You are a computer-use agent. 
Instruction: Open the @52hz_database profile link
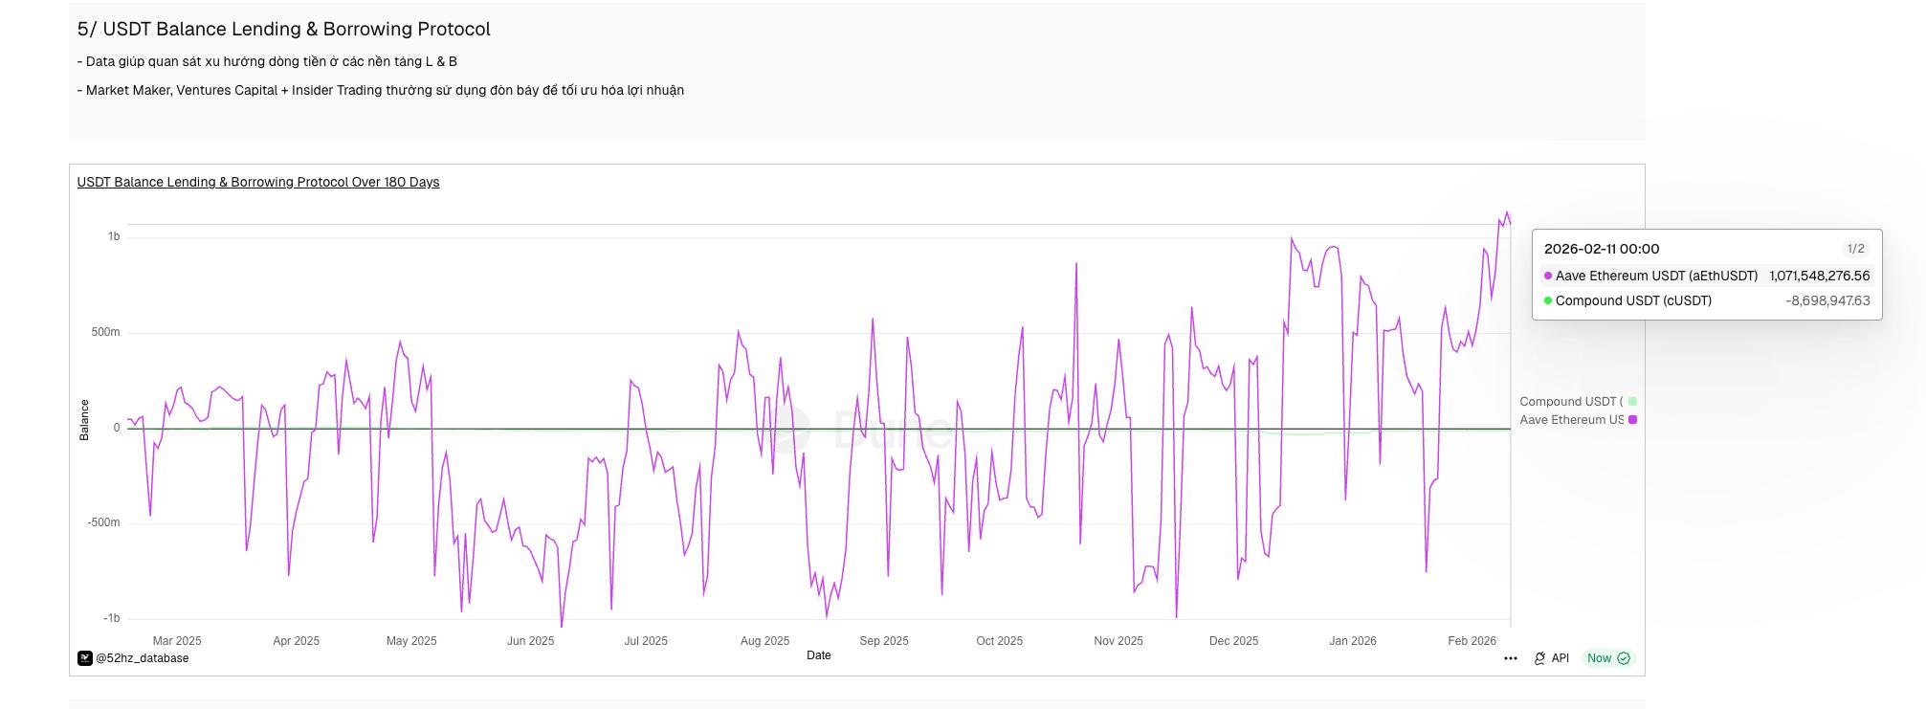tap(142, 658)
